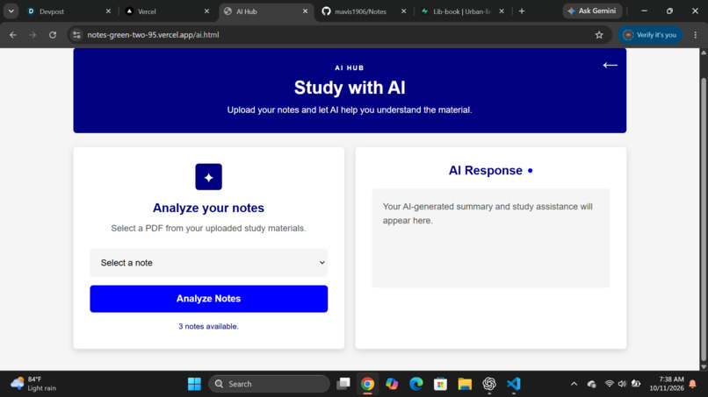Open the Windows Start menu

click(x=194, y=384)
